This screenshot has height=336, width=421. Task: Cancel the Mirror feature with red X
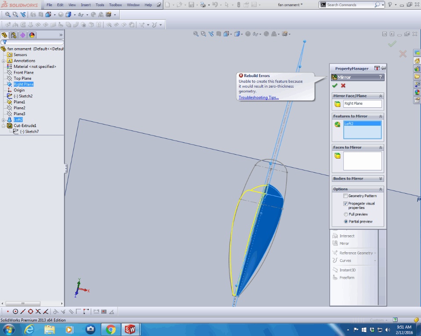point(343,86)
